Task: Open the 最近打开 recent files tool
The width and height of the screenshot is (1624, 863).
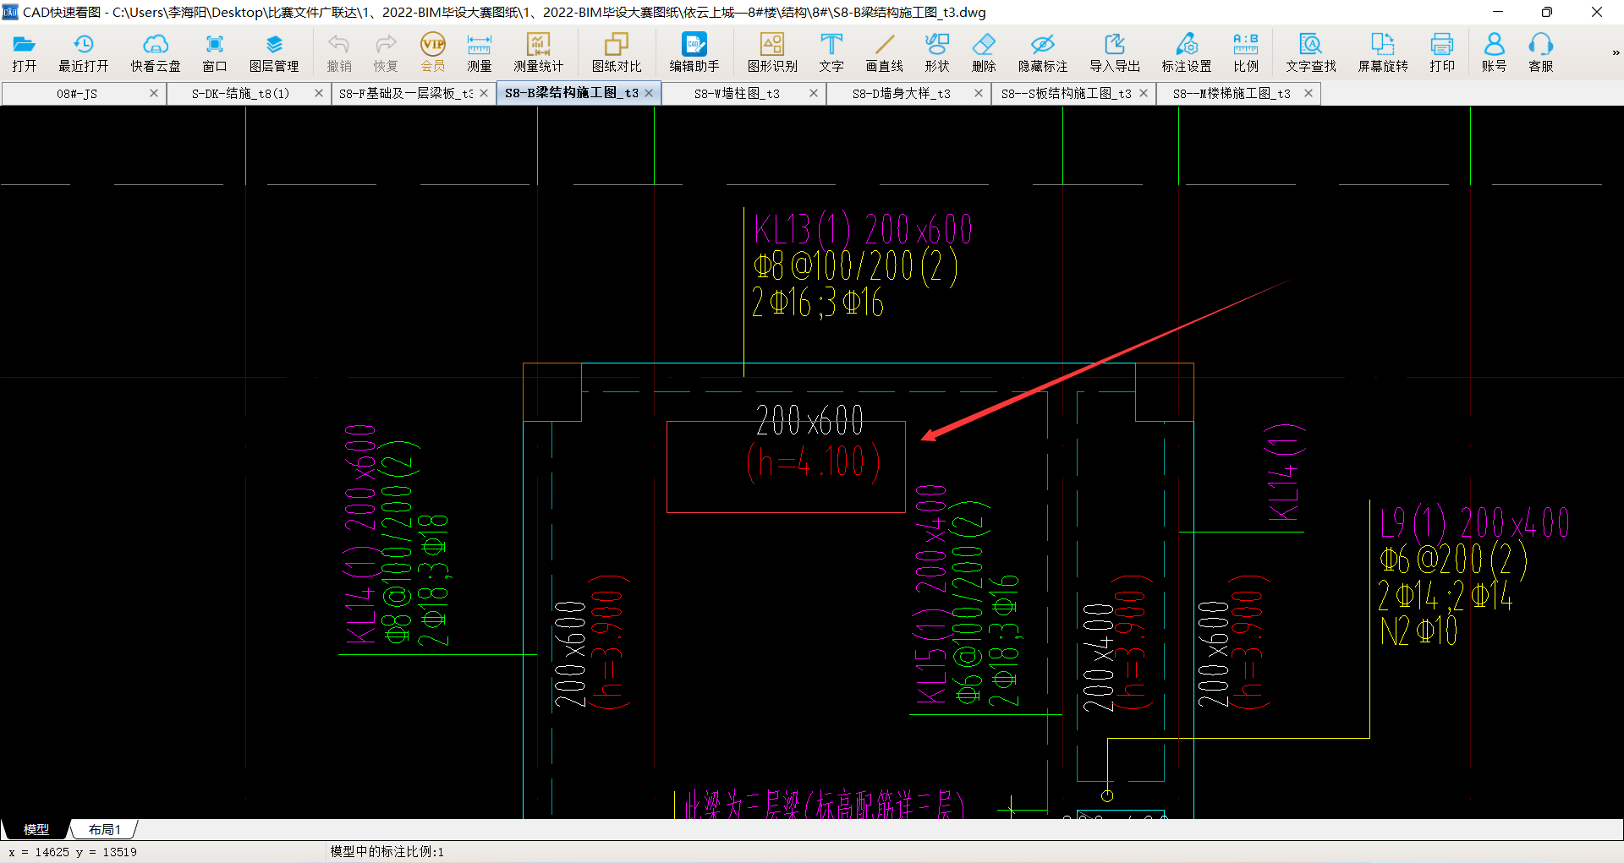Action: point(83,52)
